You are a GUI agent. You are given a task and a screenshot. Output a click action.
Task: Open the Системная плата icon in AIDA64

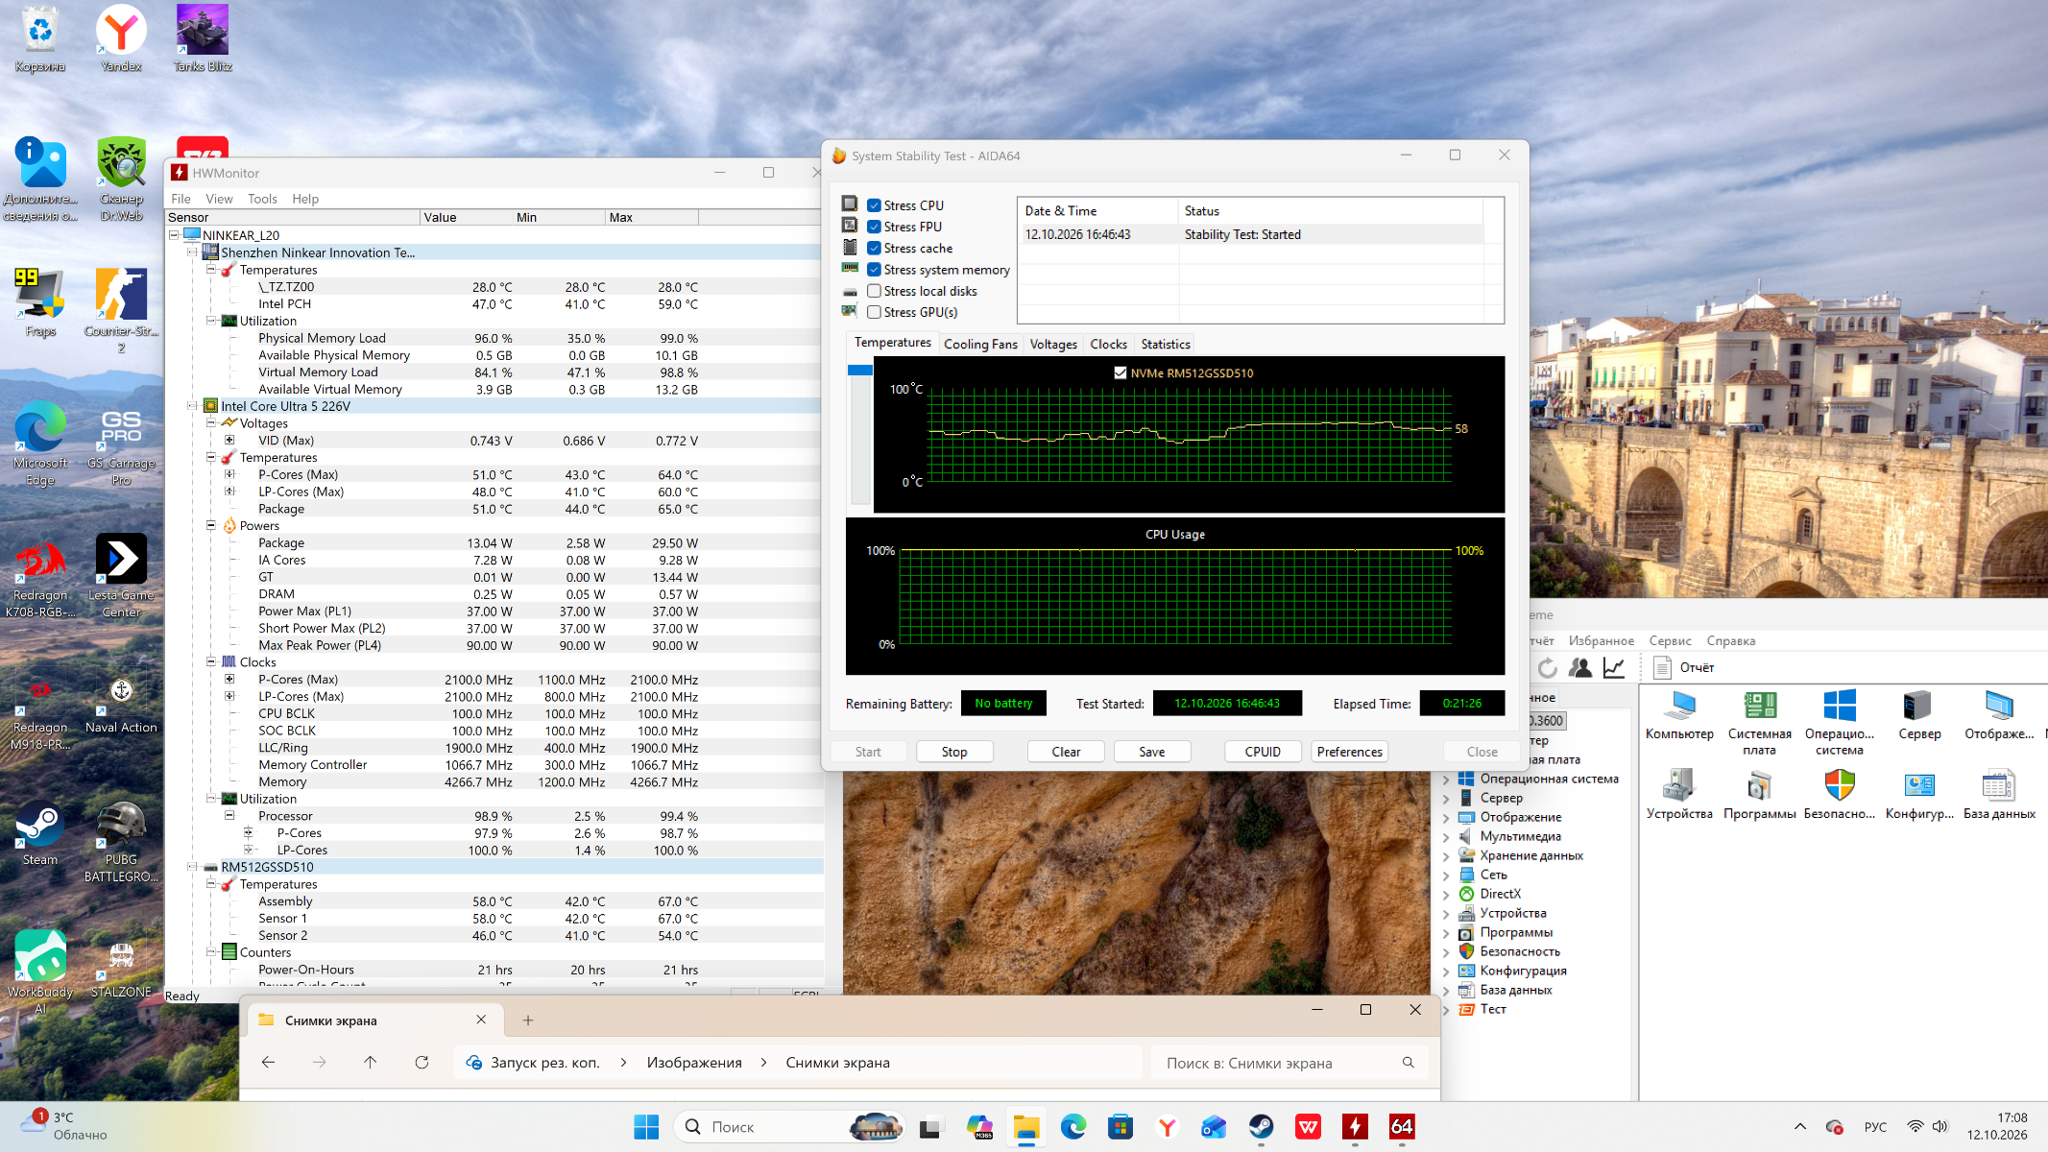(x=1759, y=723)
